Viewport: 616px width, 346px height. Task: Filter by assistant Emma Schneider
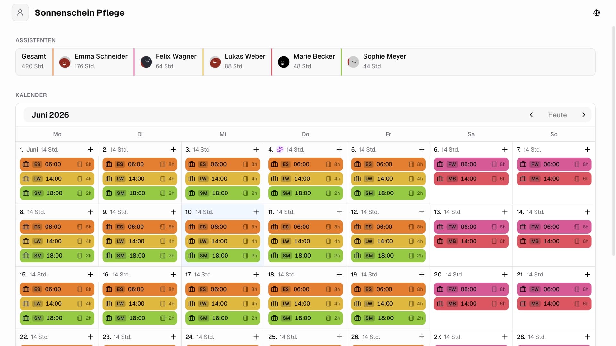[93, 62]
